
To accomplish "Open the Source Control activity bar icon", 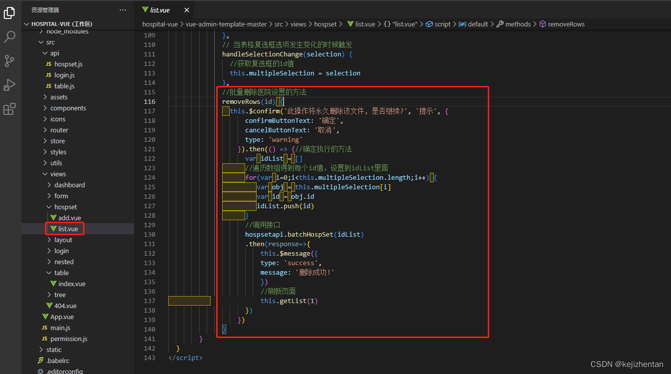I will [x=9, y=61].
